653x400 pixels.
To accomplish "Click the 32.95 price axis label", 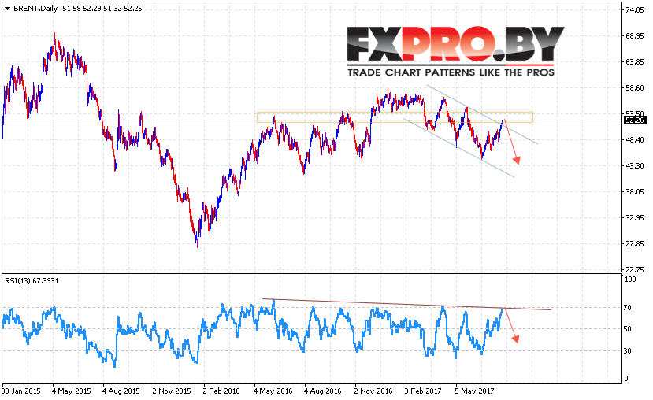I will [635, 217].
